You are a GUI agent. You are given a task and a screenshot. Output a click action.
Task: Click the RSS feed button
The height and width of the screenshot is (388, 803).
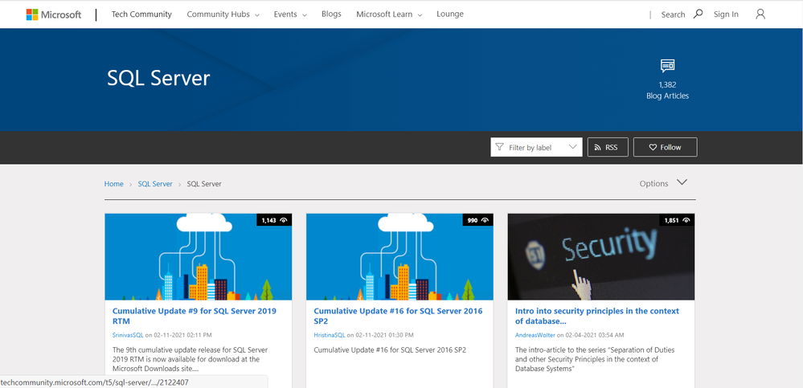click(608, 147)
